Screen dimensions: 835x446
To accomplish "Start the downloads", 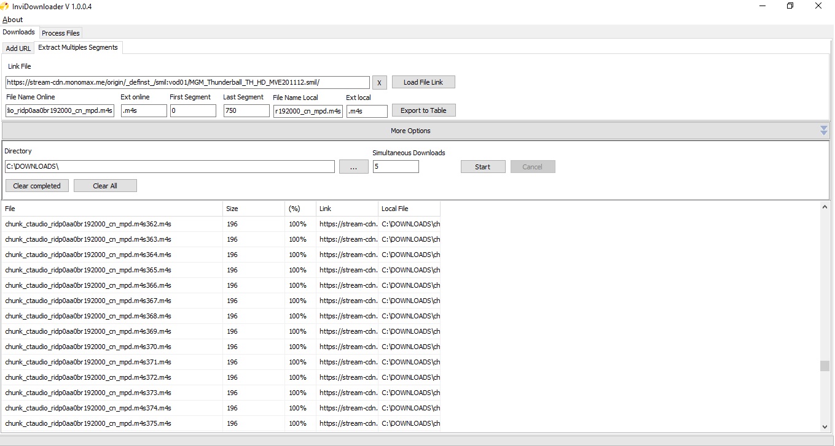I will pyautogui.click(x=483, y=167).
